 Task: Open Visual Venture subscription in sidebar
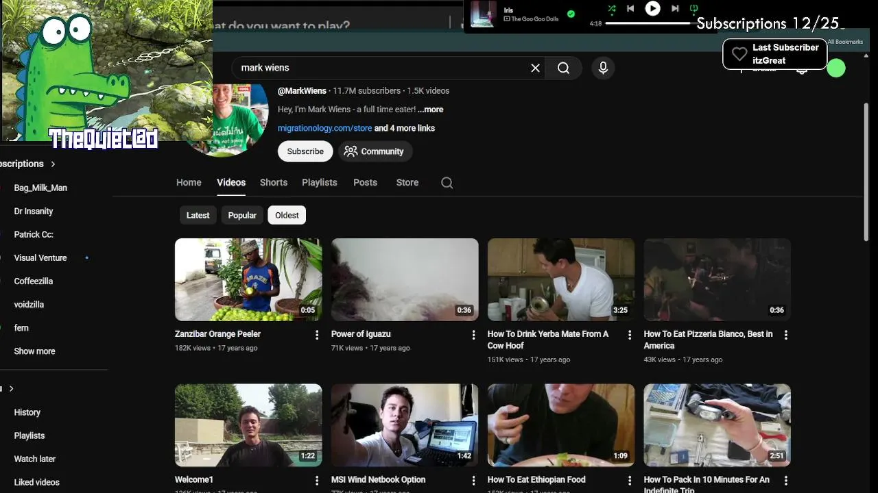click(x=40, y=257)
